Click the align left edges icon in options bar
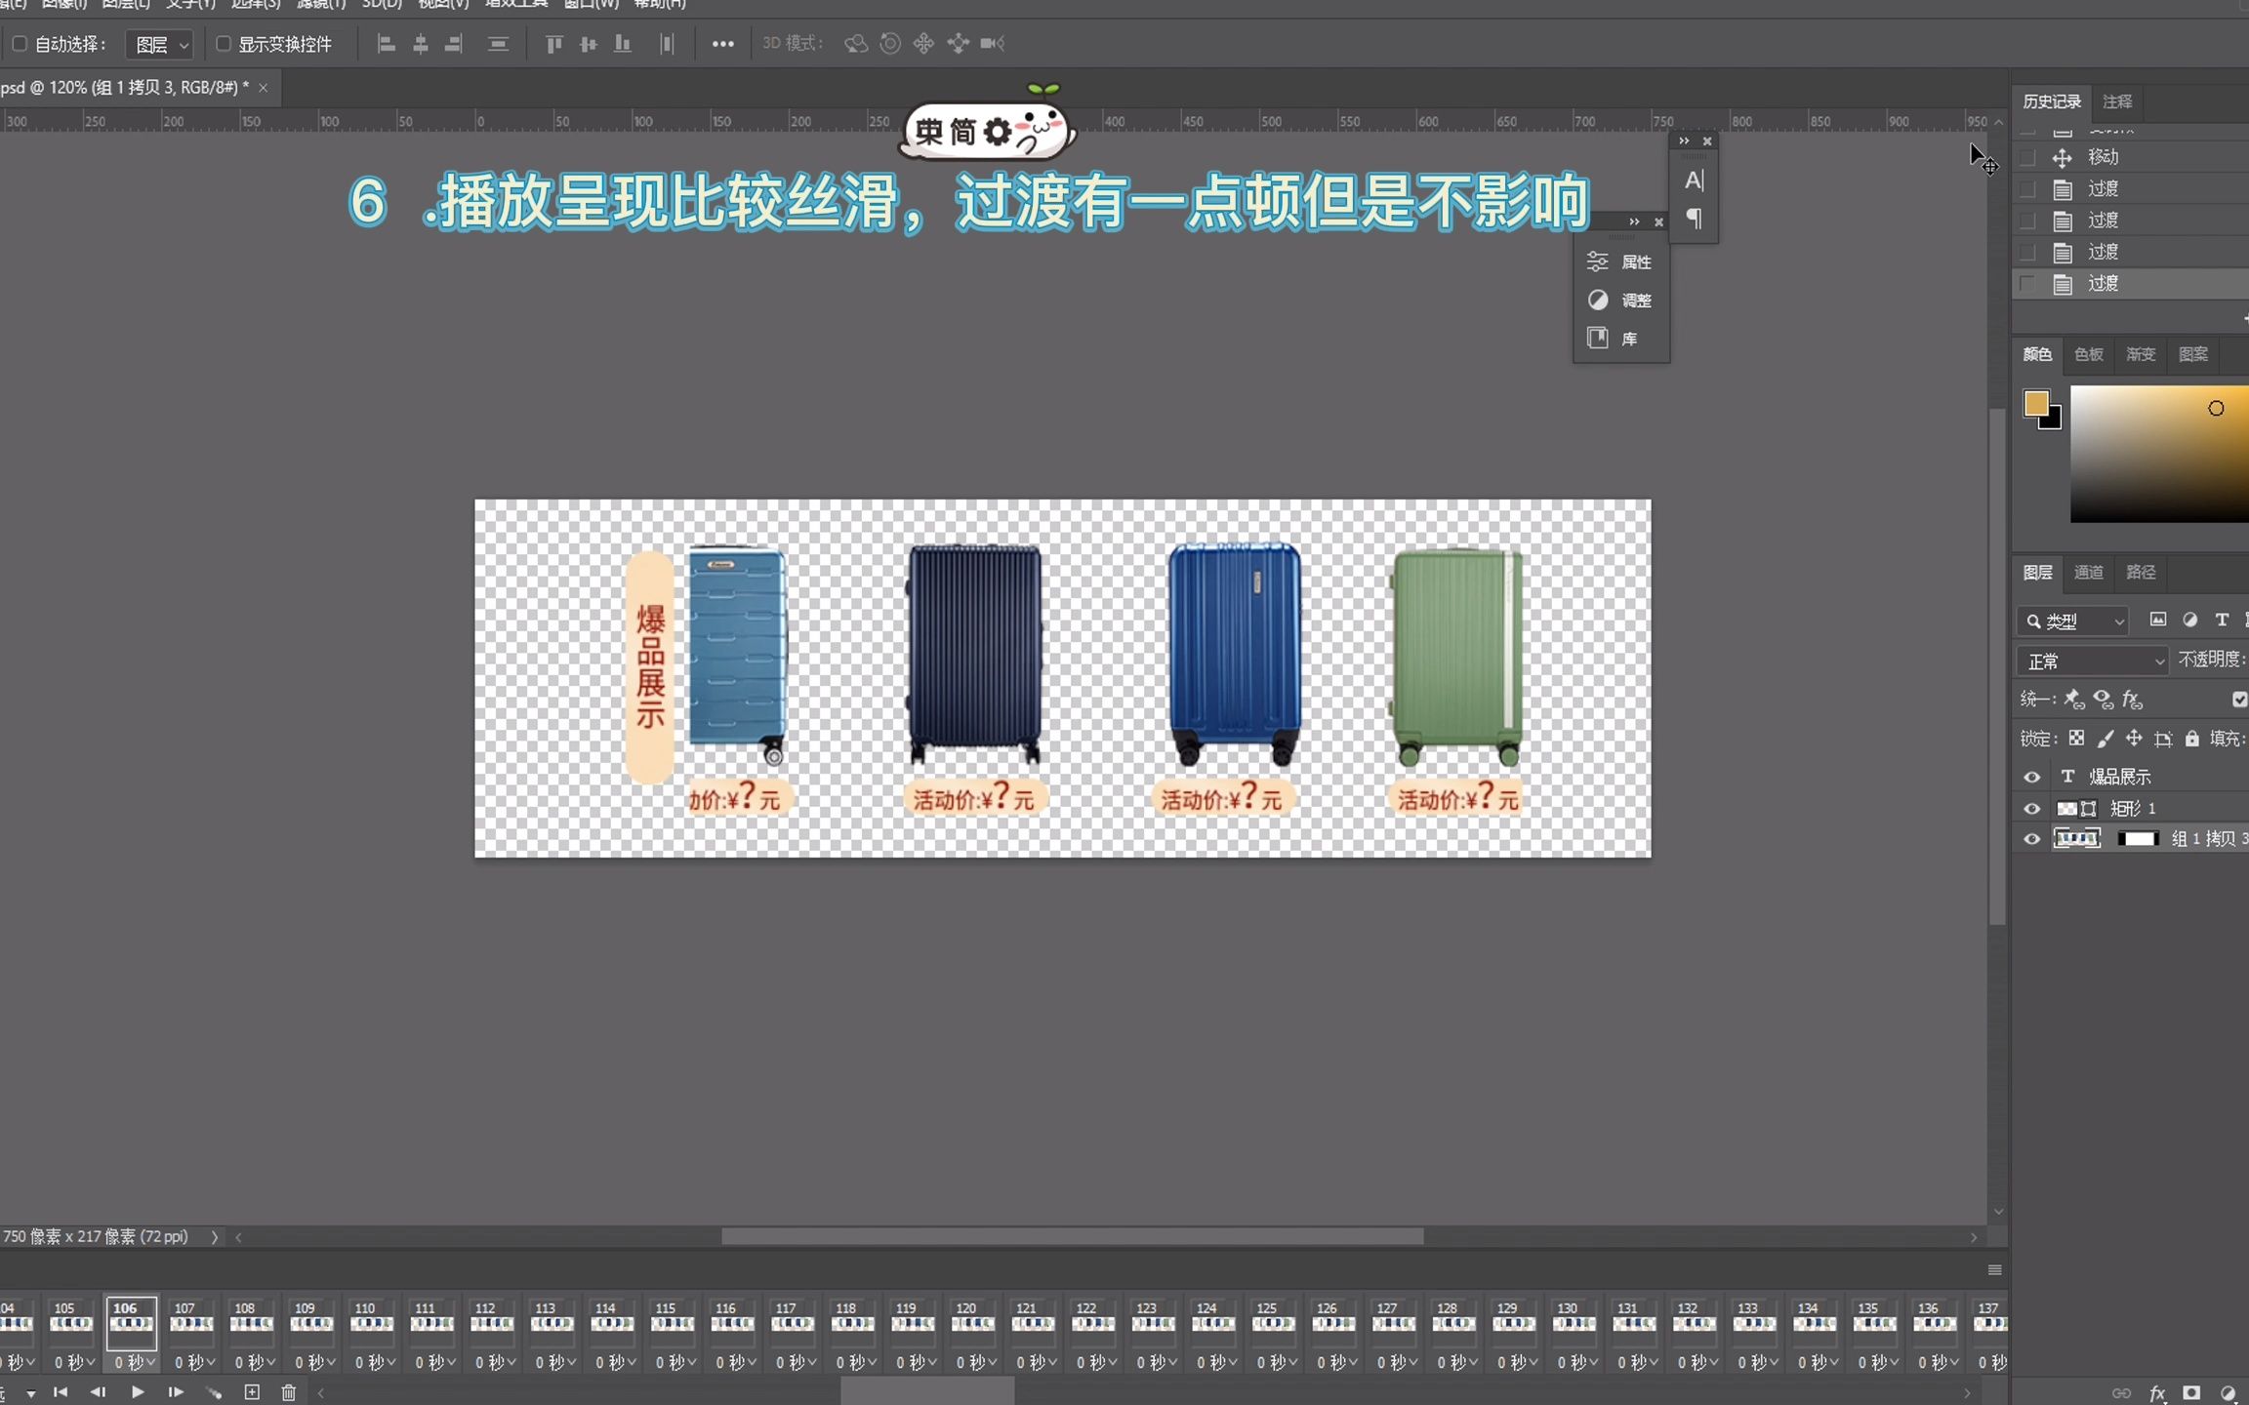2249x1405 pixels. (x=387, y=44)
